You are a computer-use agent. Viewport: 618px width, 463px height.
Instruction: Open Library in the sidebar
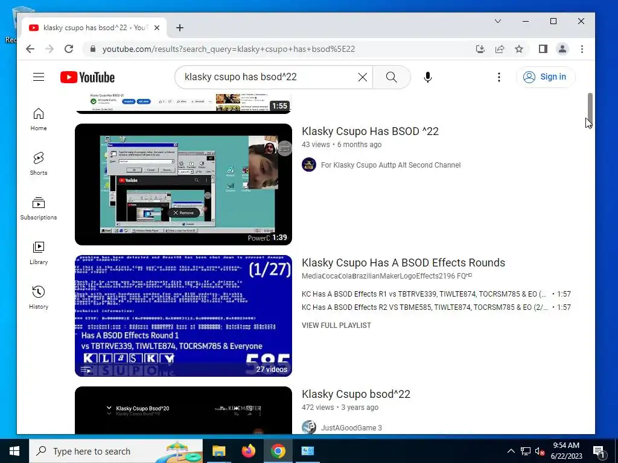[x=39, y=253]
